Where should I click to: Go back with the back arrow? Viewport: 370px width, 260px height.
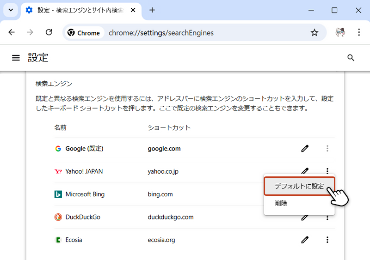(x=12, y=32)
